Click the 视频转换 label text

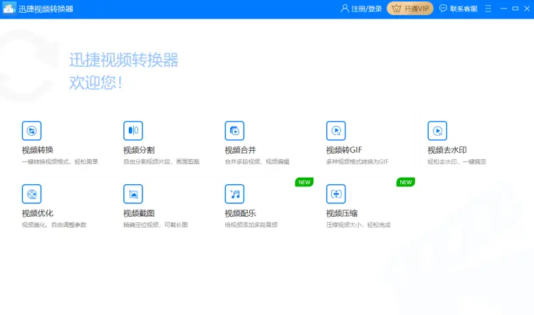click(x=38, y=150)
